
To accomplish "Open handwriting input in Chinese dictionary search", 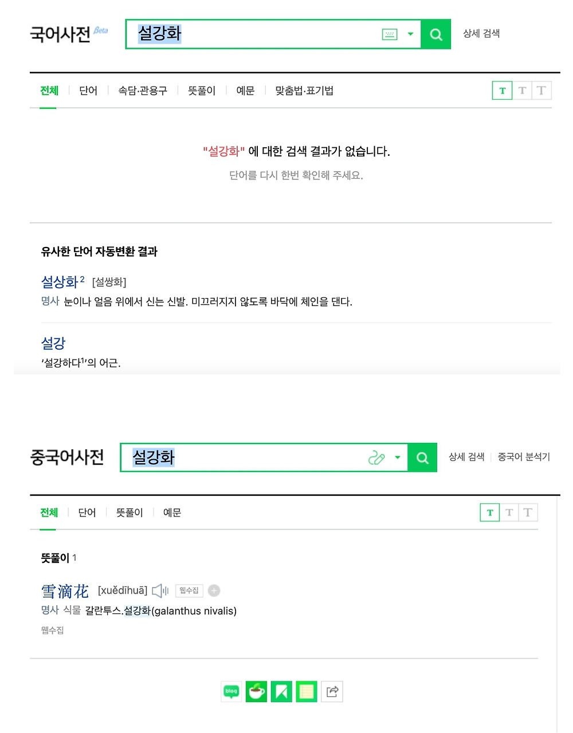I will [x=376, y=457].
